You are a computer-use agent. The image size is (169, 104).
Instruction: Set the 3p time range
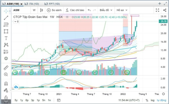[x=33, y=100]
